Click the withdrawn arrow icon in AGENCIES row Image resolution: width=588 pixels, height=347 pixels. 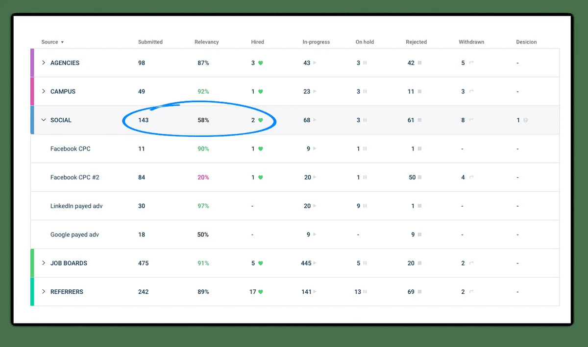[x=471, y=63]
